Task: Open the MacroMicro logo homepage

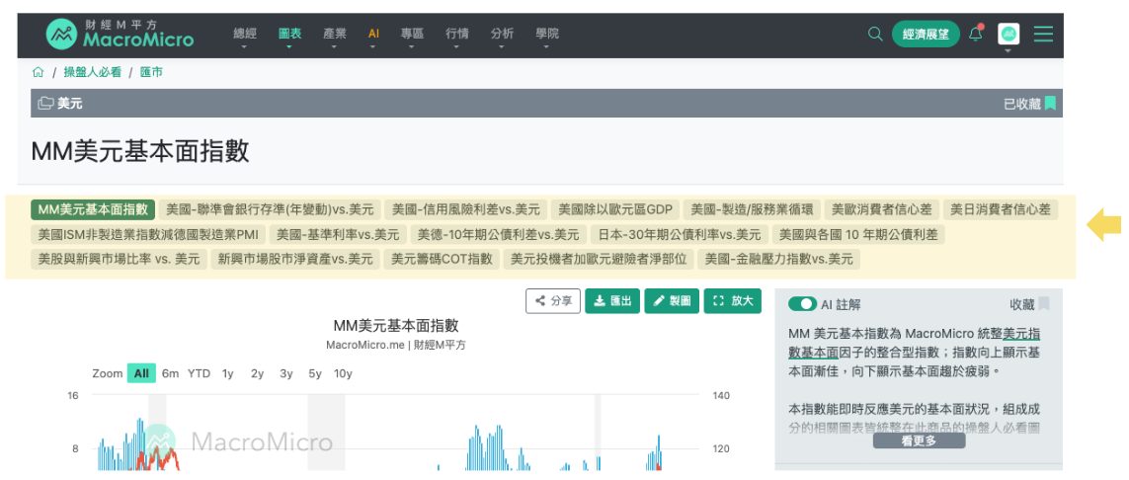Action: point(121,34)
